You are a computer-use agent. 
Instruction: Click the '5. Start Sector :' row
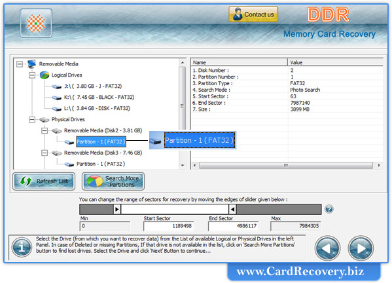click(287, 96)
